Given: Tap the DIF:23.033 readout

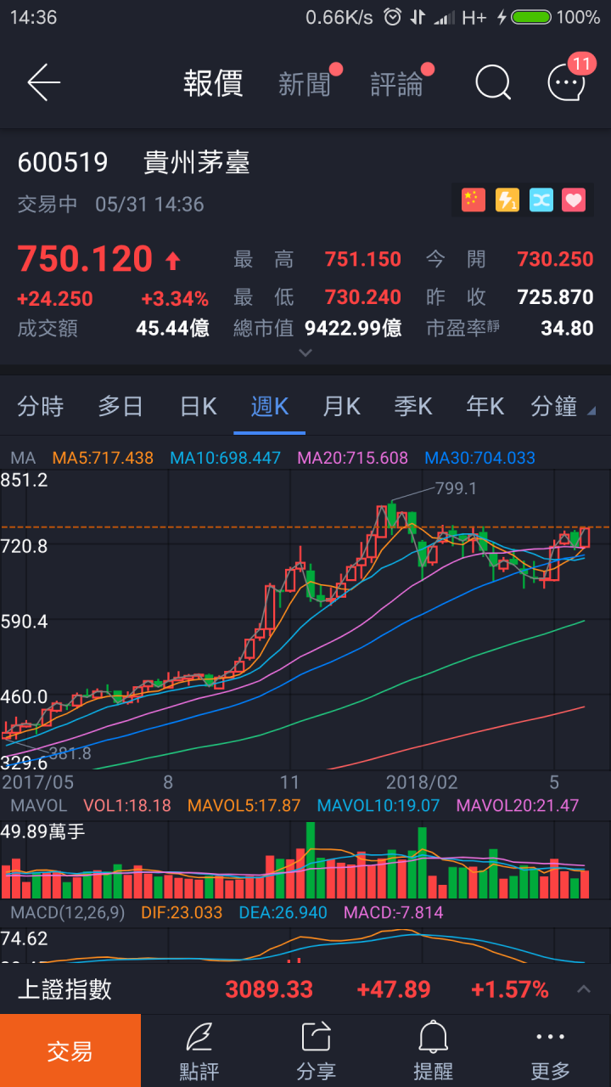Looking at the screenshot, I should pos(183,913).
